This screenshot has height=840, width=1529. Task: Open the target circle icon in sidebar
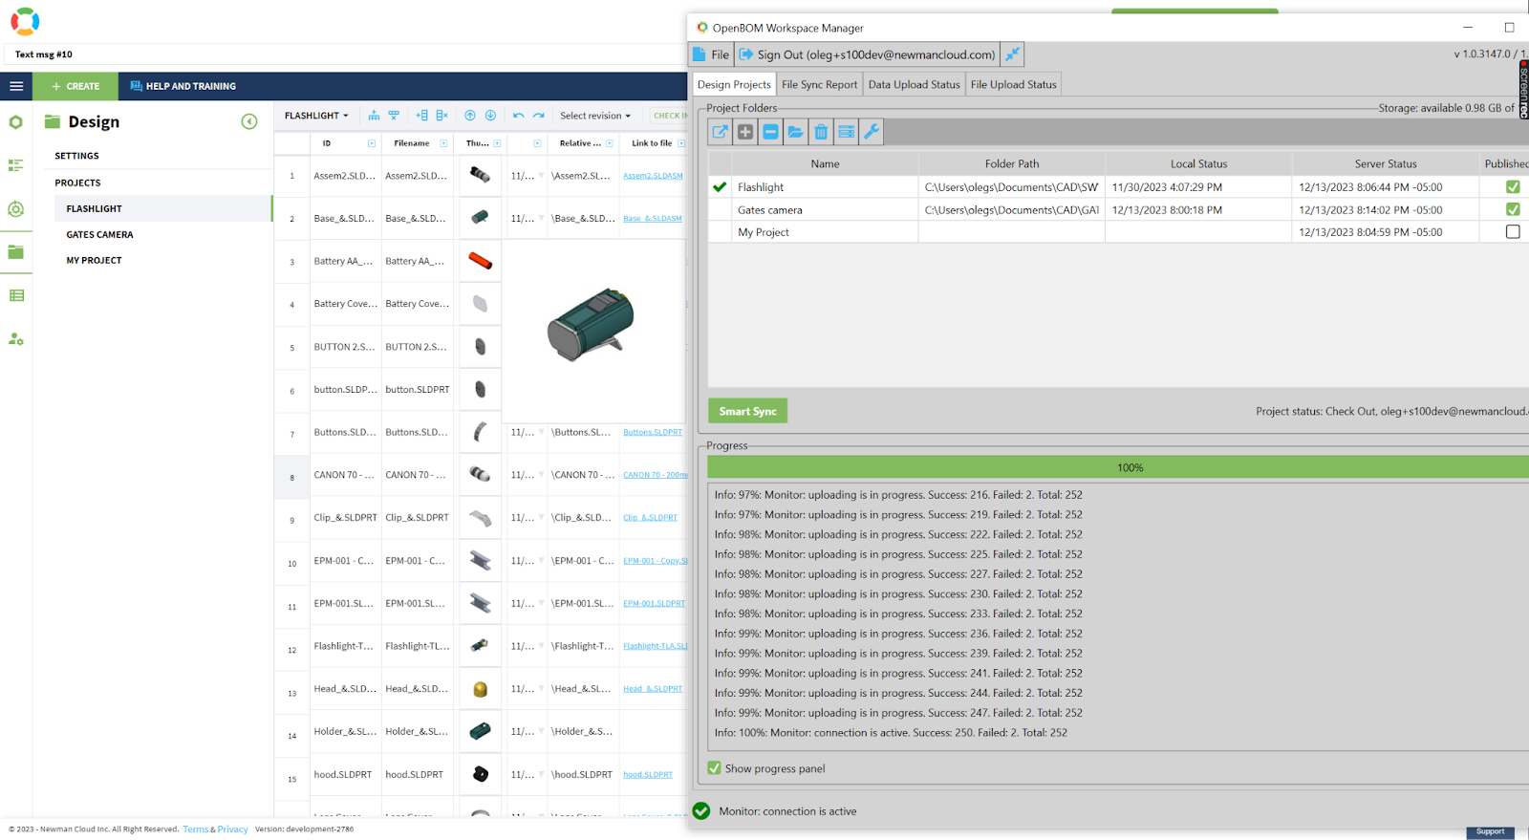click(16, 209)
